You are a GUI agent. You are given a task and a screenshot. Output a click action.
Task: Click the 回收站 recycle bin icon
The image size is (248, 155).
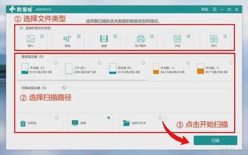tap(23, 123)
